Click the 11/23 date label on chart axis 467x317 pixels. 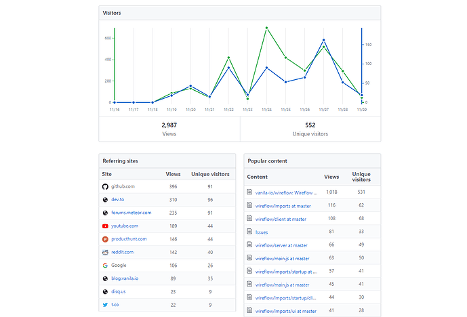click(x=248, y=110)
